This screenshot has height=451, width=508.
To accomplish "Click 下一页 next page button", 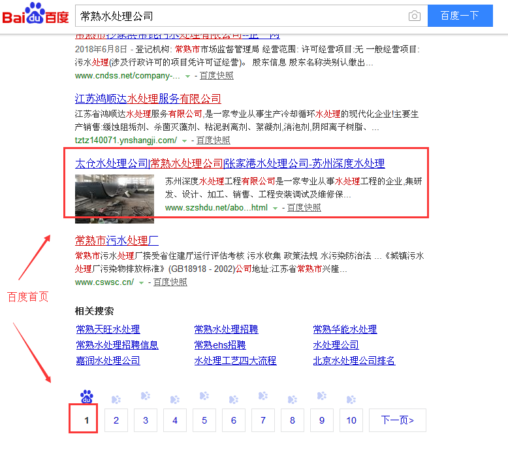I will tap(397, 420).
